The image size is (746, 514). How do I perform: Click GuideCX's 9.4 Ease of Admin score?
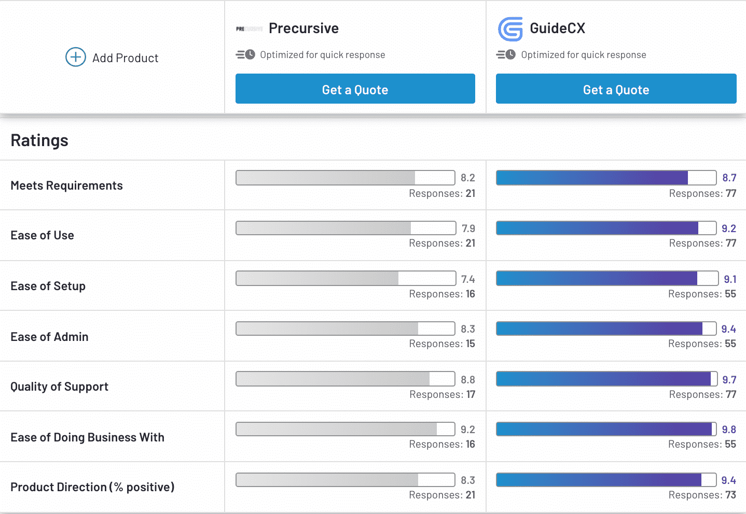point(728,329)
